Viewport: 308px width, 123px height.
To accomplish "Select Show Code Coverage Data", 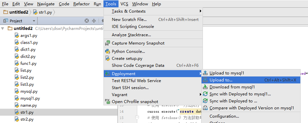I will pyautogui.click(x=153, y=65).
